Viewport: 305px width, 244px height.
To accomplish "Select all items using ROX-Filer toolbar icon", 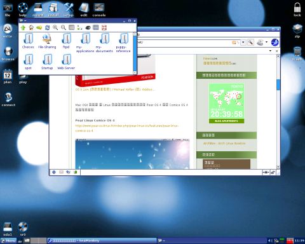I will coord(96,27).
